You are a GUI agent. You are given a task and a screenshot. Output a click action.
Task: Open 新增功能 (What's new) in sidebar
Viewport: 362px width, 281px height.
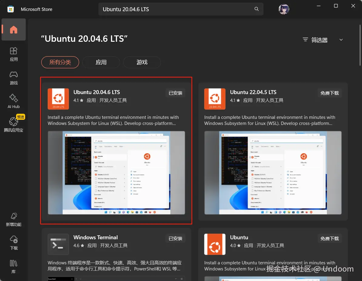pos(14,220)
